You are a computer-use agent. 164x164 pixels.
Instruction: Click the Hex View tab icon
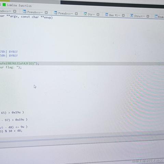[x=107, y=15]
